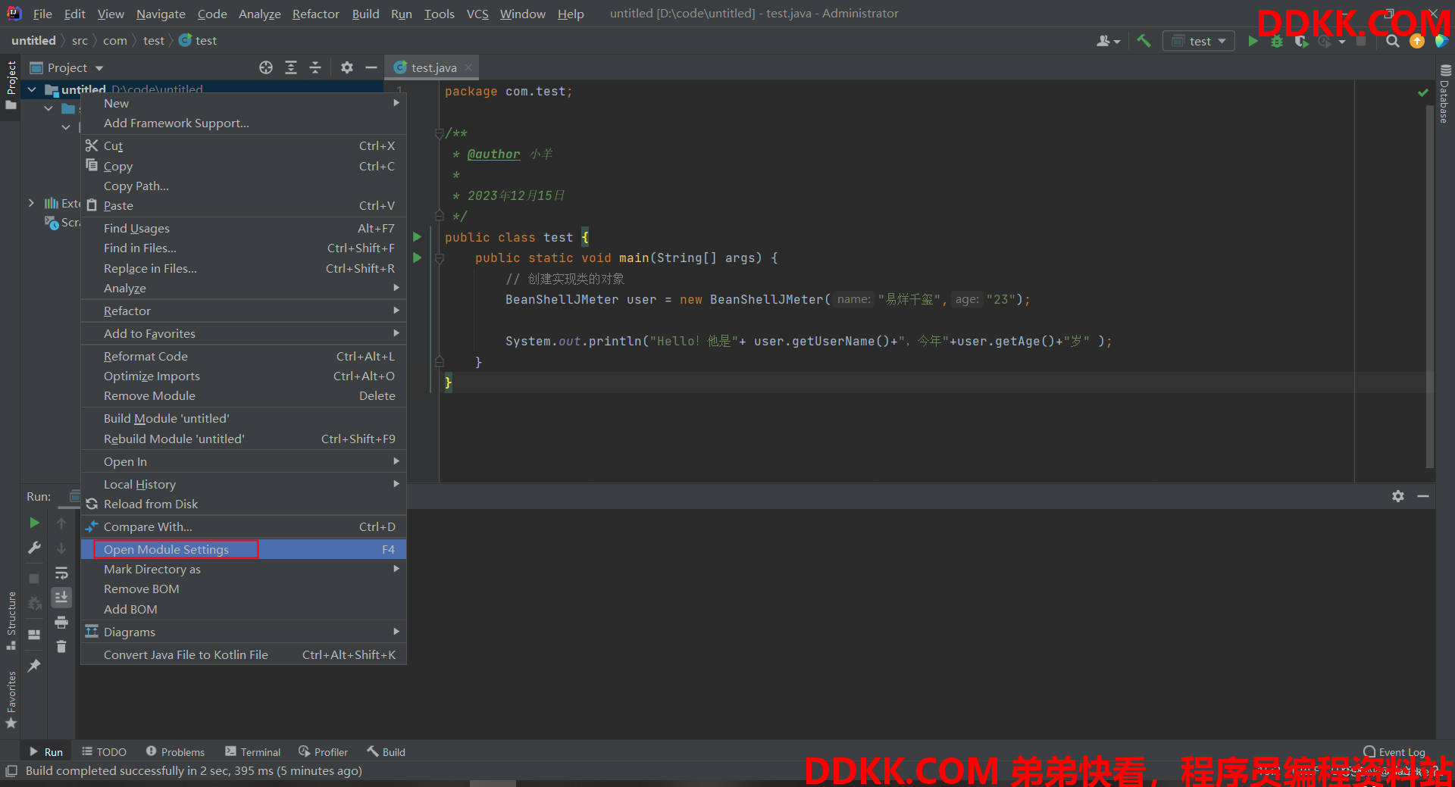Open the Event Log
This screenshot has height=787, width=1455.
click(1394, 751)
